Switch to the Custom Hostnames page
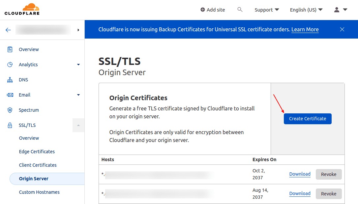 pyautogui.click(x=39, y=192)
